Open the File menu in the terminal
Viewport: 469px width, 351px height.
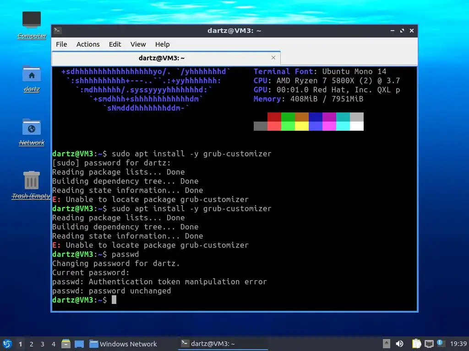pyautogui.click(x=61, y=44)
